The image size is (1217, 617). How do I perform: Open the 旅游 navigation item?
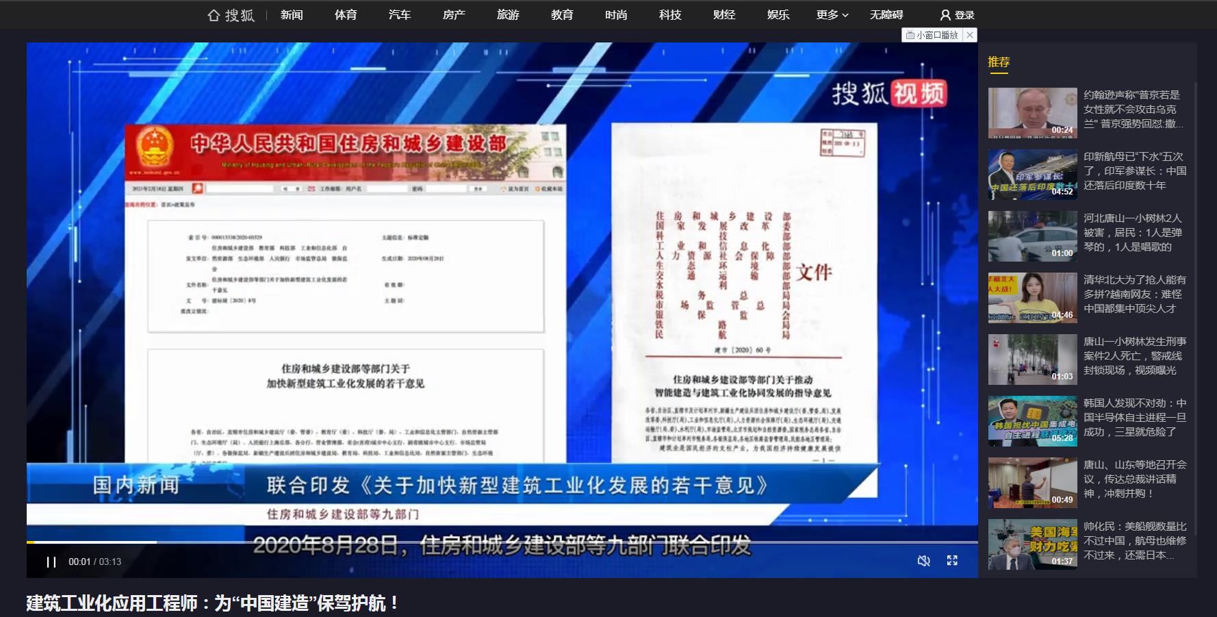(508, 14)
